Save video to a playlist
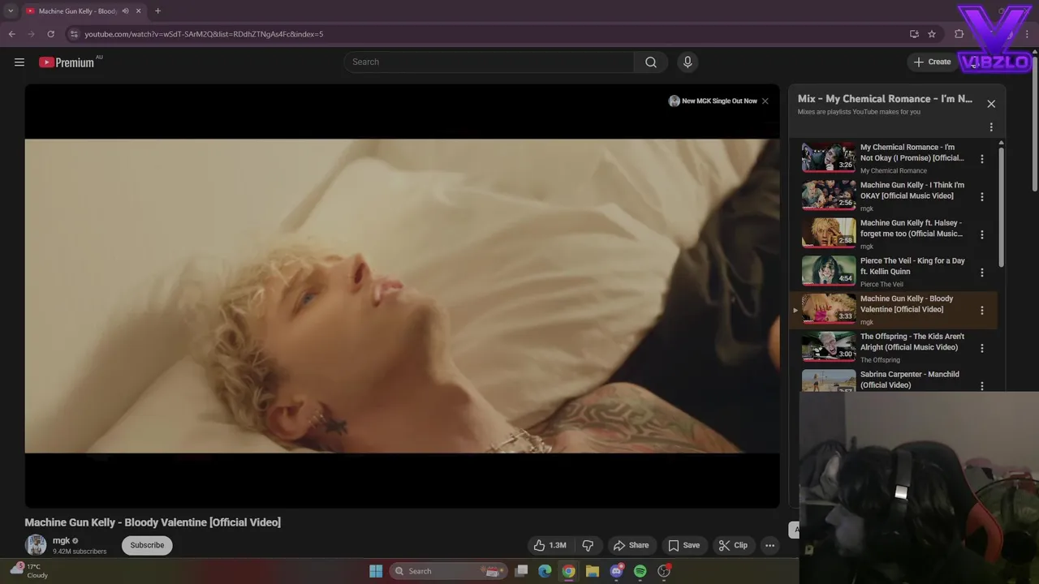Image resolution: width=1039 pixels, height=584 pixels. [683, 545]
